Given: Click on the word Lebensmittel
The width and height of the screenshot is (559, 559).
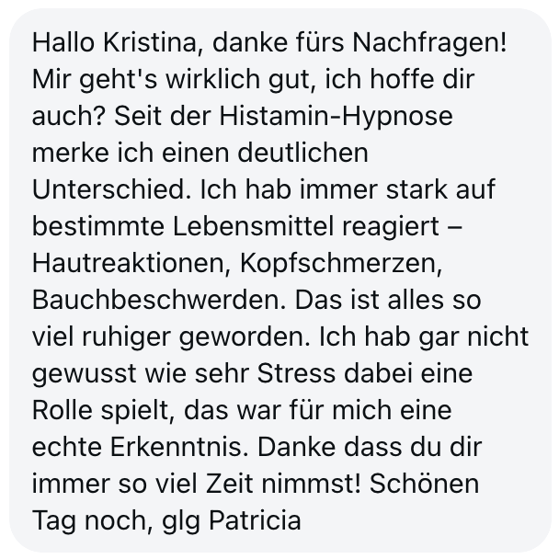Looking at the screenshot, I should (253, 226).
